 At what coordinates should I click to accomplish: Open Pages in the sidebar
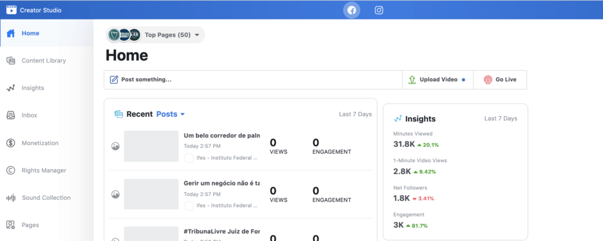(47, 225)
